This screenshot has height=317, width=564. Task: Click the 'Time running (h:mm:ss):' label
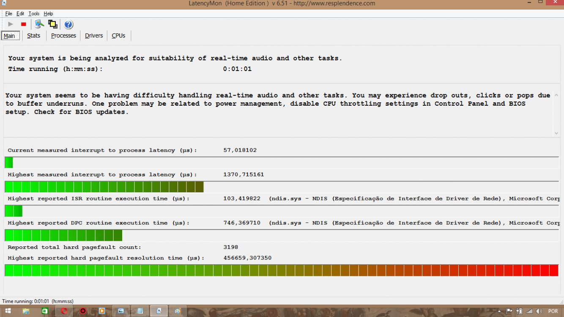pos(55,69)
